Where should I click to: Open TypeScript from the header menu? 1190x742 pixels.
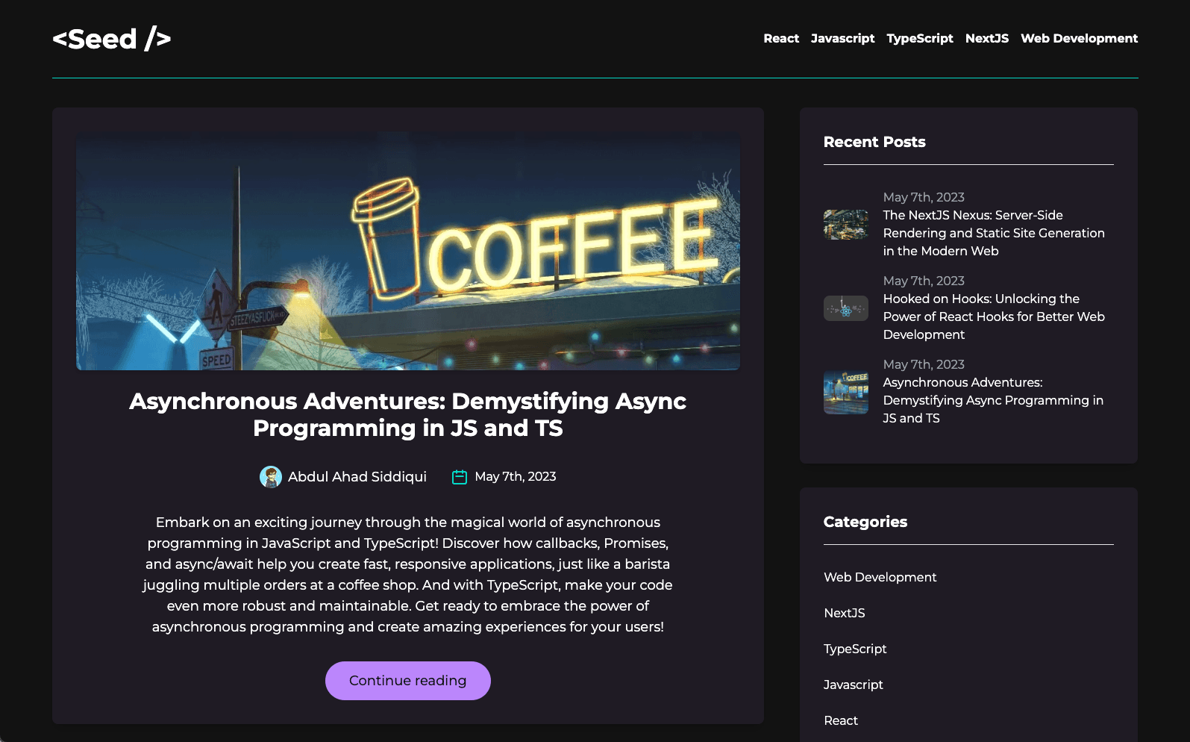919,39
